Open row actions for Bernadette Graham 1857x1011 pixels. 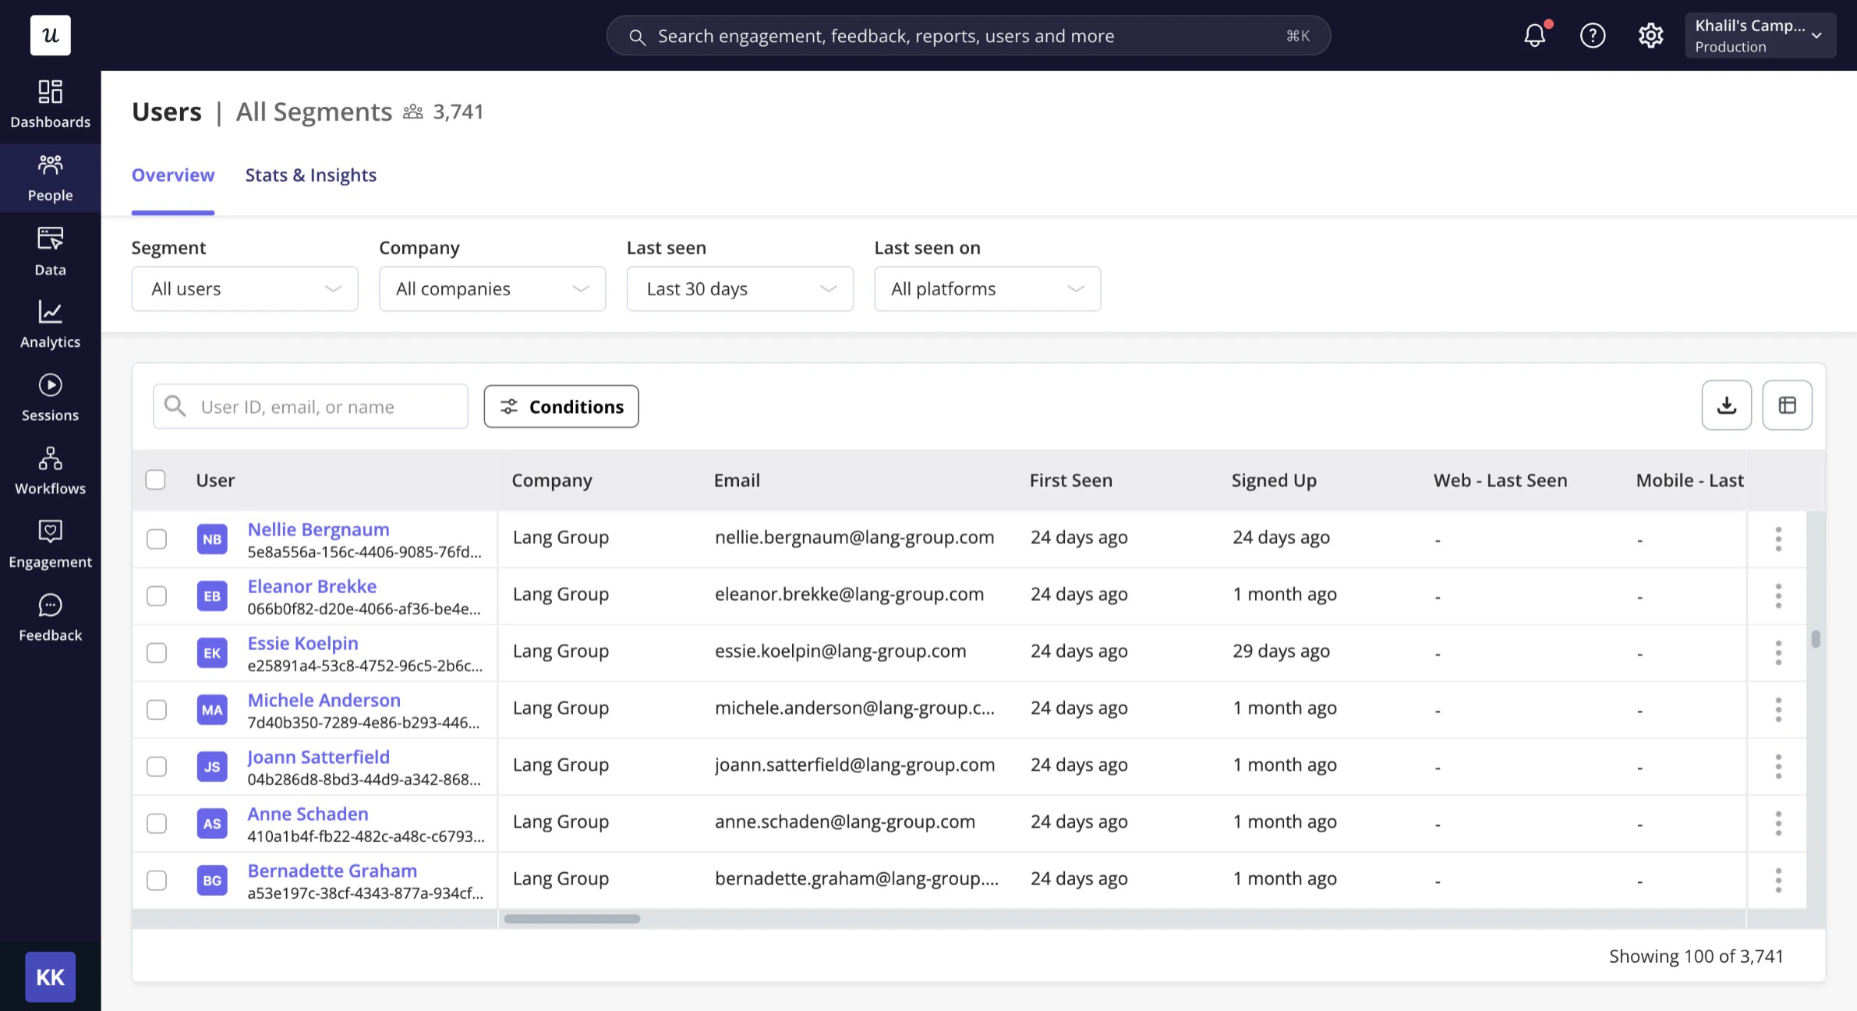pyautogui.click(x=1778, y=880)
